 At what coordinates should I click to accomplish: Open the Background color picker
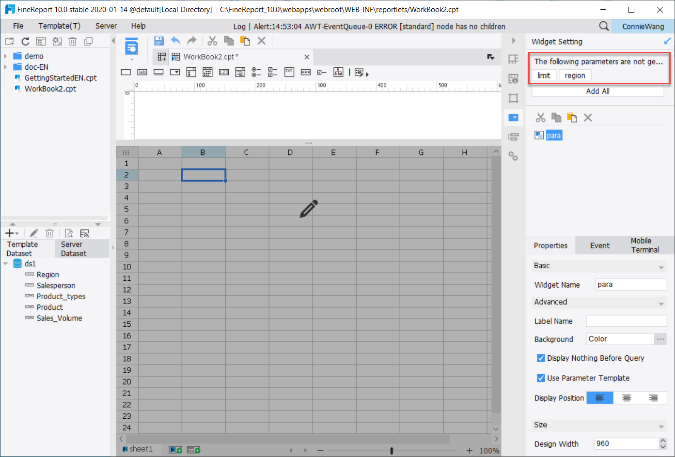(660, 339)
